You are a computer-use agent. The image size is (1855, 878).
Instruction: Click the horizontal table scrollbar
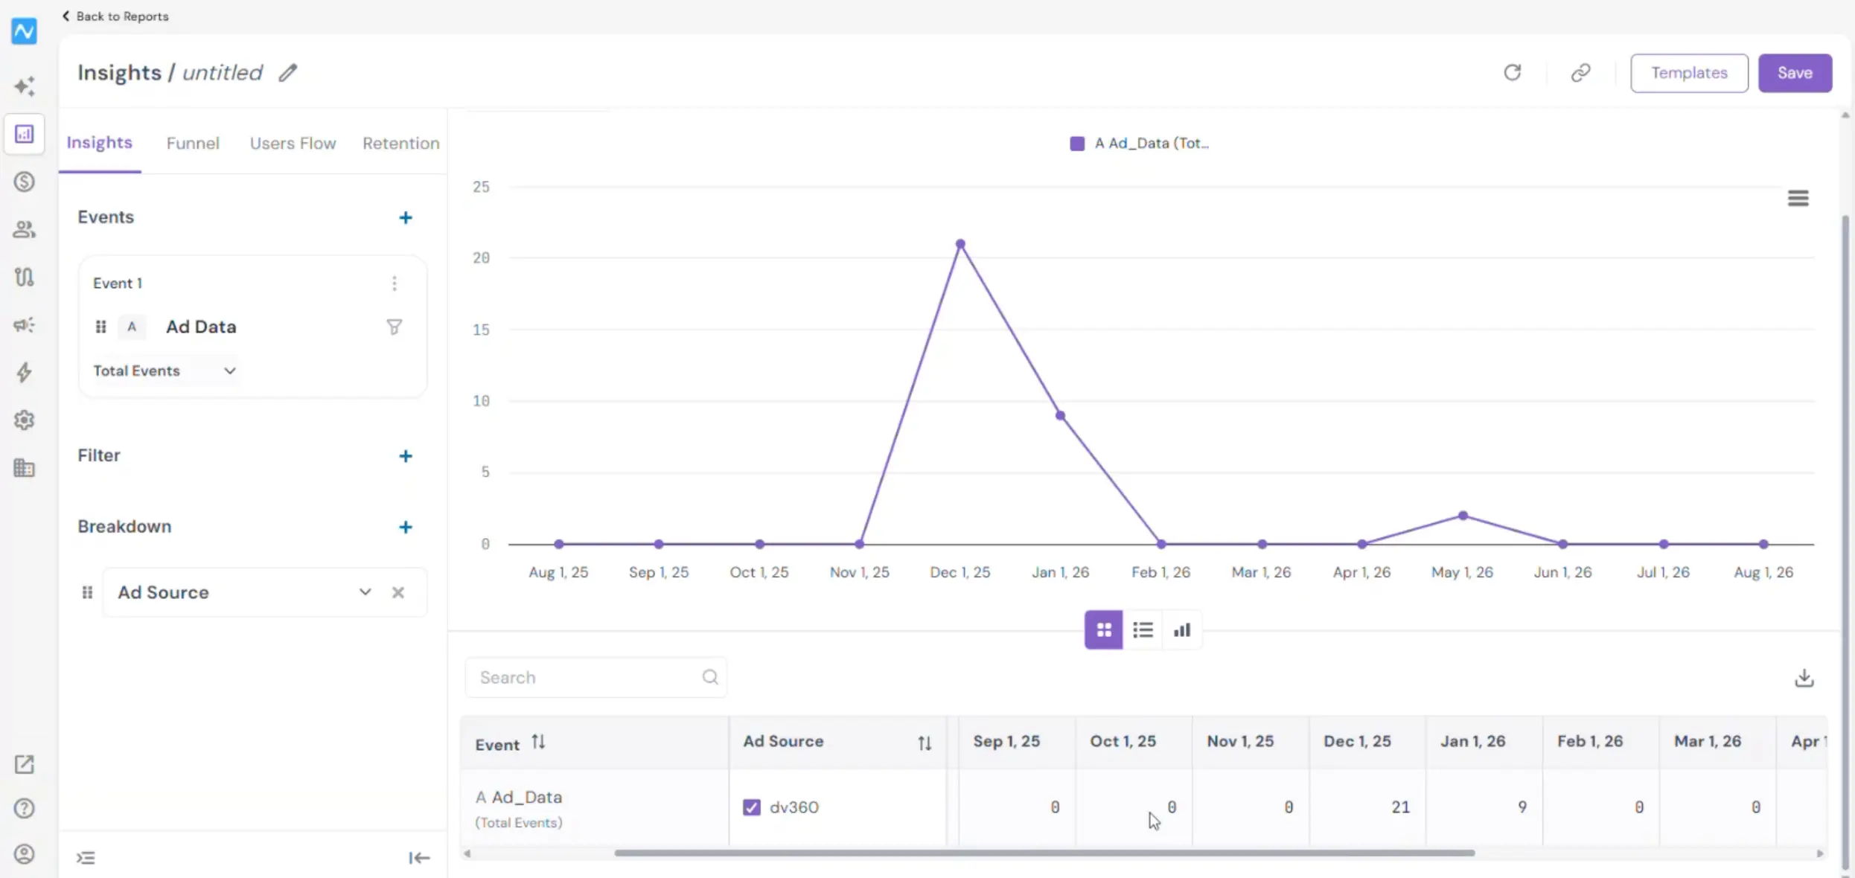(x=1044, y=853)
